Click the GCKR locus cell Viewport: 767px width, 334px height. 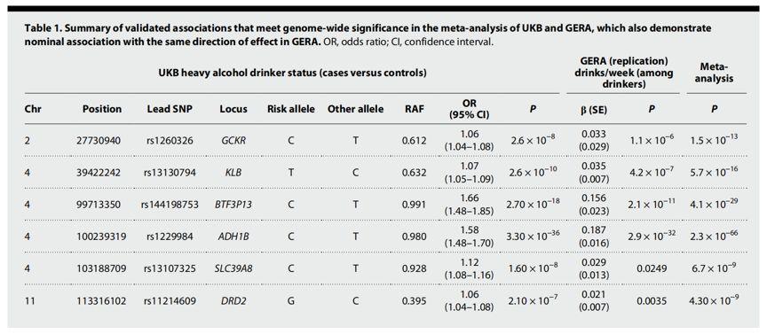[233, 141]
